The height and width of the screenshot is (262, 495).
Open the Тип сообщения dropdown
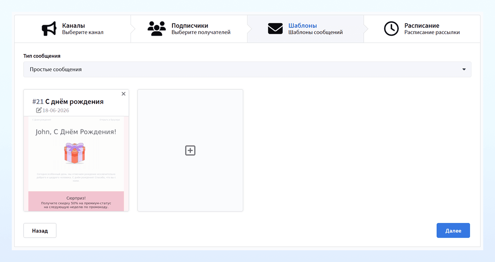coord(247,69)
